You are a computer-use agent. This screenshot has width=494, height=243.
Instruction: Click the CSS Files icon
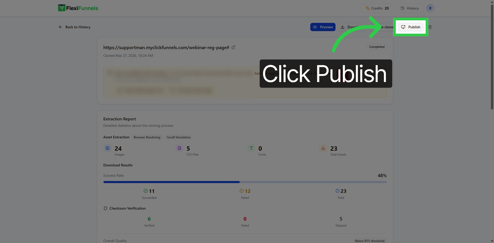click(x=179, y=148)
